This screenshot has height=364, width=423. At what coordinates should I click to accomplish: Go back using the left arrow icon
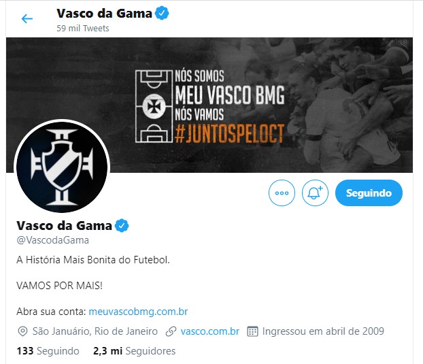point(27,18)
